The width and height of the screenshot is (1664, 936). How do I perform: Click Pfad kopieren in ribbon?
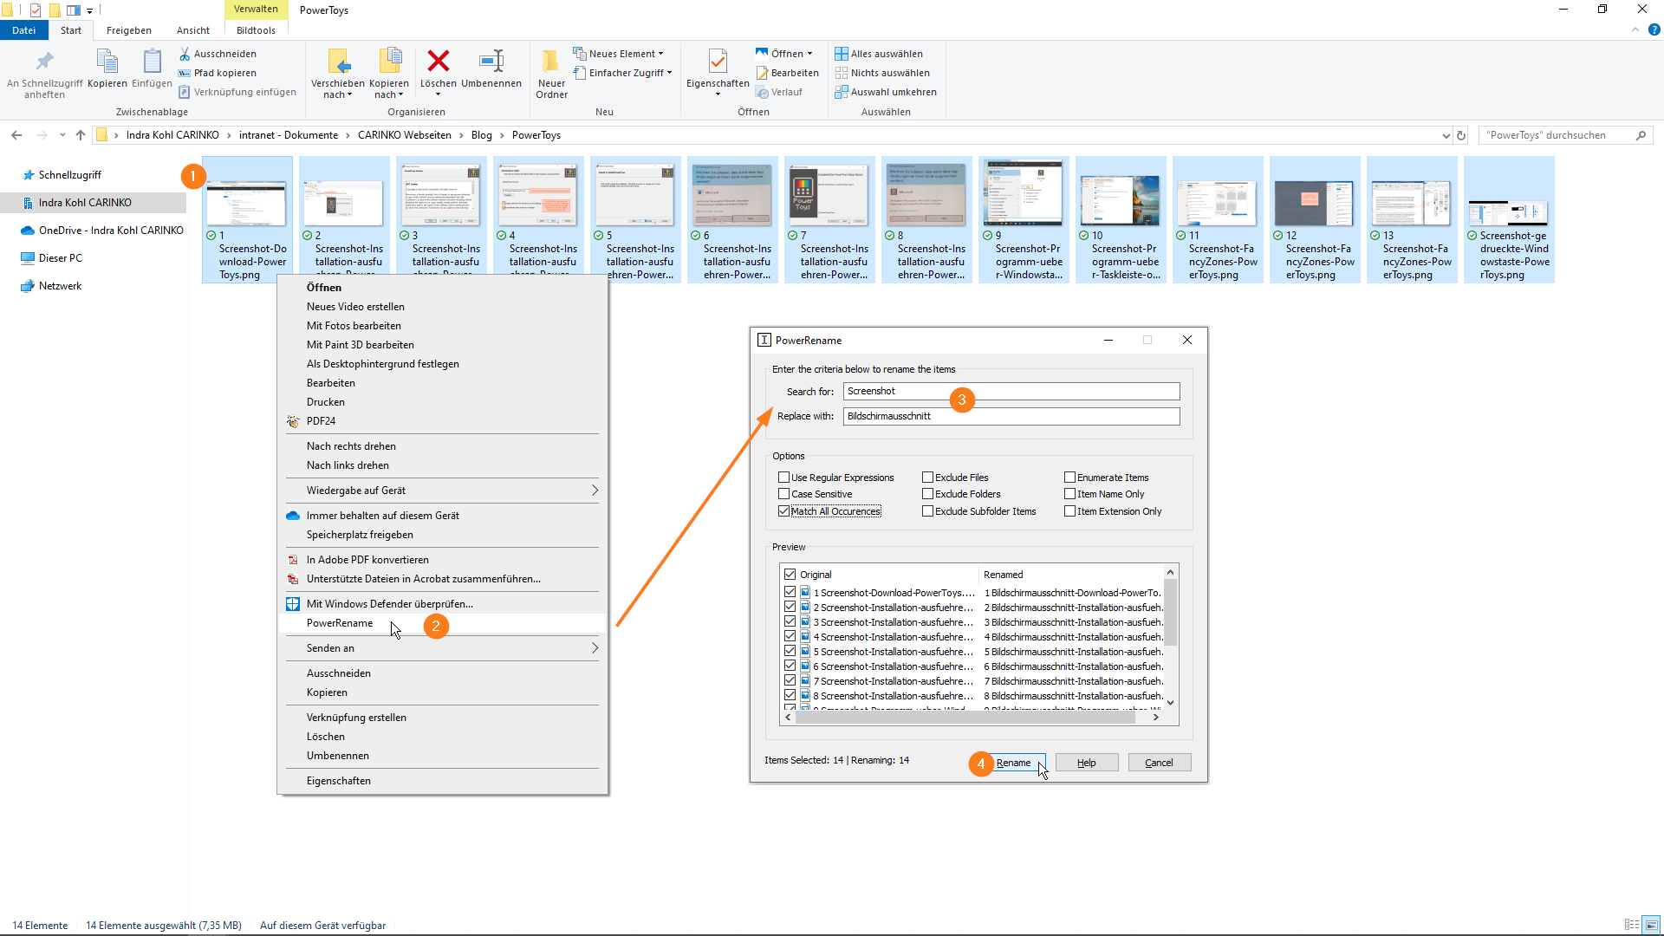(218, 73)
